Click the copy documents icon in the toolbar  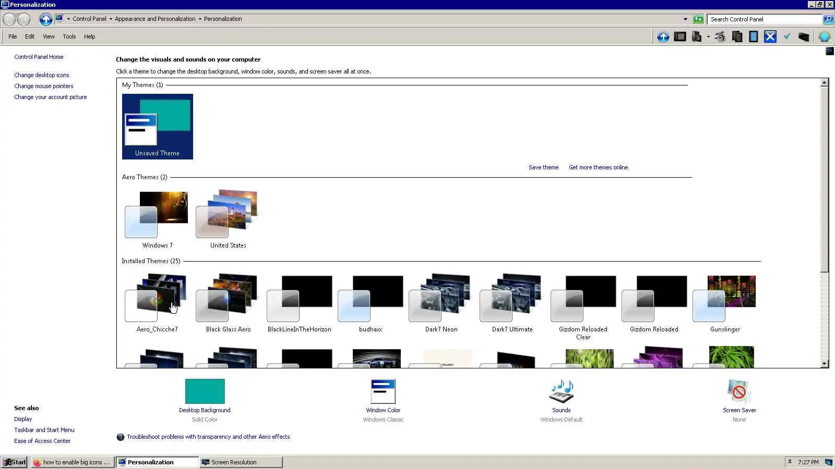click(737, 36)
